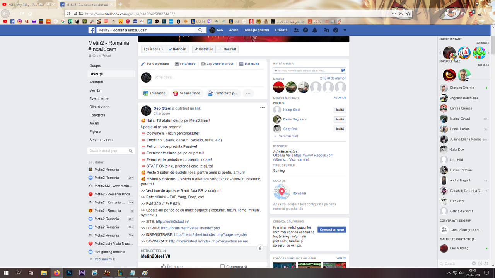Click the Distribuie share button
The image size is (495, 278).
(x=204, y=49)
